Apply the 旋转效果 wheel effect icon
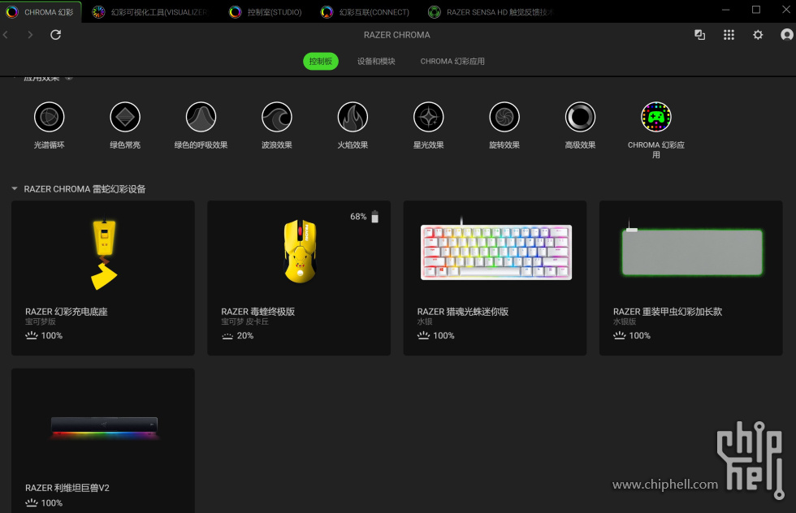Screen dimensions: 796x513 pyautogui.click(x=504, y=117)
